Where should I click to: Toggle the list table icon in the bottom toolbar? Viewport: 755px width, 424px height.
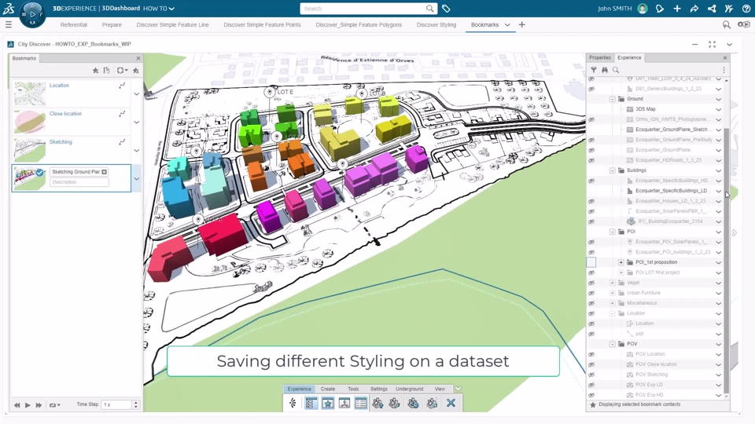coord(361,403)
